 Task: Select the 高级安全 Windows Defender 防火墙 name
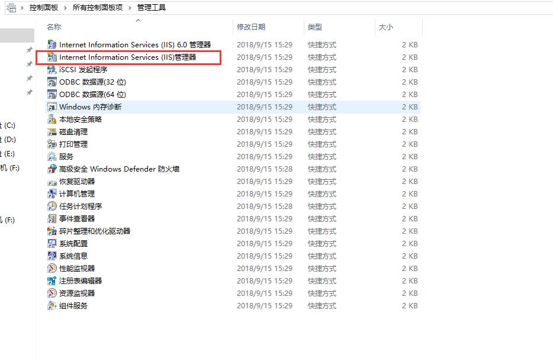119,169
